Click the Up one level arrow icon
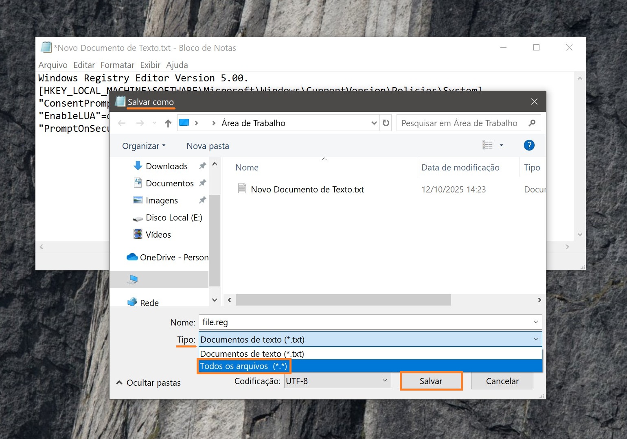 click(168, 123)
